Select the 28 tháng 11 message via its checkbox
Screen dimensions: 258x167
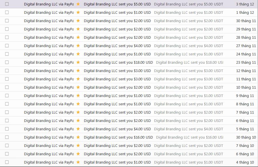(x=7, y=37)
